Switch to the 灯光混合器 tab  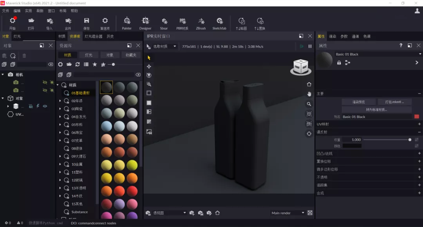tap(93, 36)
